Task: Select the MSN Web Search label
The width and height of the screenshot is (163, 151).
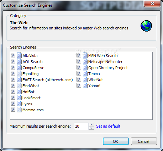Action: (103, 56)
